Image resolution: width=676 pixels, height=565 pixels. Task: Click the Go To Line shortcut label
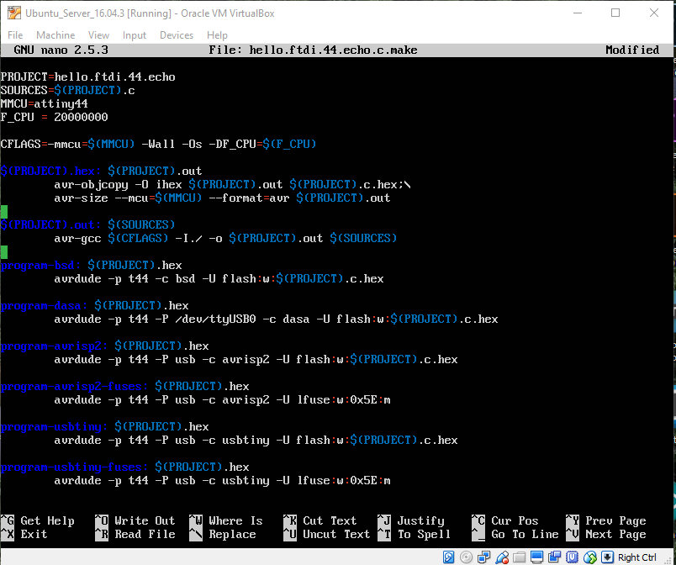point(525,534)
